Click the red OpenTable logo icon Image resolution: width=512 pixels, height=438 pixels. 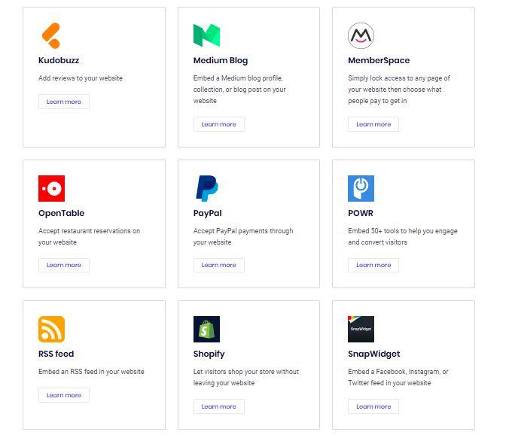pyautogui.click(x=51, y=188)
